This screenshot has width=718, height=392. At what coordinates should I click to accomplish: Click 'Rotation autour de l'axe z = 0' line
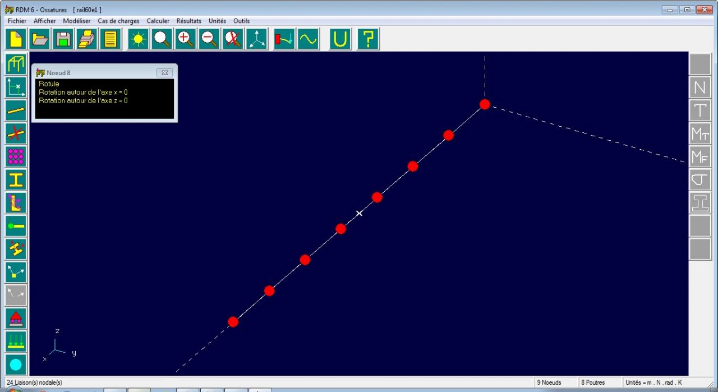83,100
